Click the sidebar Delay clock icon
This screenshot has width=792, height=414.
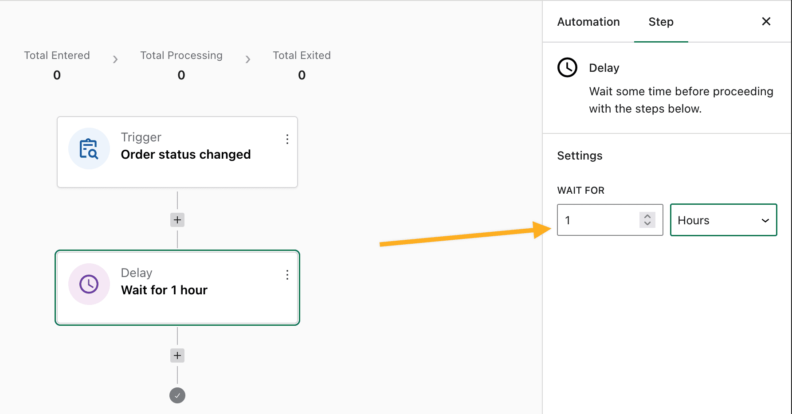[x=567, y=67]
